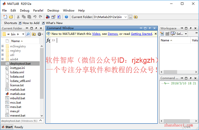
Task: Click the What's New shortcut
Action: 52,23
